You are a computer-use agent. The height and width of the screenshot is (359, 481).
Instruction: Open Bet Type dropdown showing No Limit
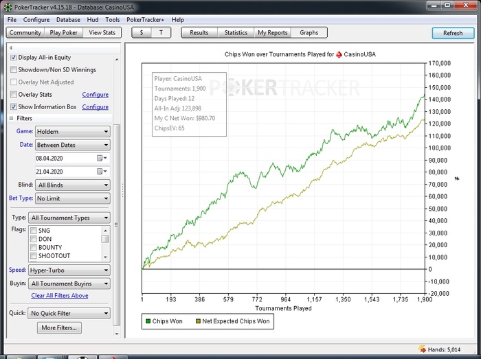coord(73,198)
